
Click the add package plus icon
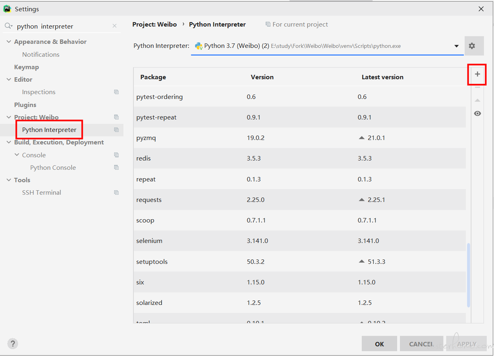click(x=477, y=74)
